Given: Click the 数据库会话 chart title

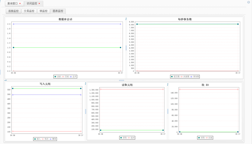Looking at the screenshot, I should click(65, 19).
